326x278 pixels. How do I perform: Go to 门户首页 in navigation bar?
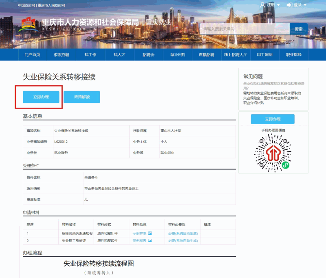coord(32,55)
